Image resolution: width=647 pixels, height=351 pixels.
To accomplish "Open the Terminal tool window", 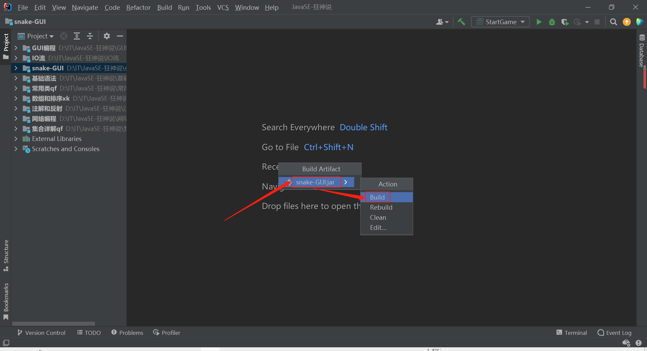I will pyautogui.click(x=572, y=332).
